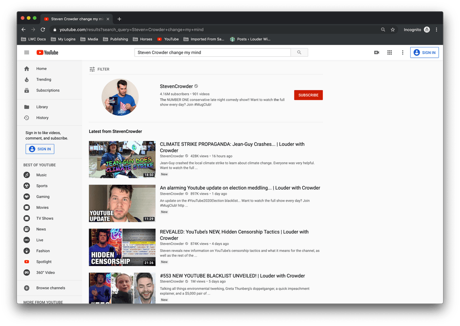This screenshot has width=460, height=326.
Task: Reload the page in Chrome
Action: point(43,30)
